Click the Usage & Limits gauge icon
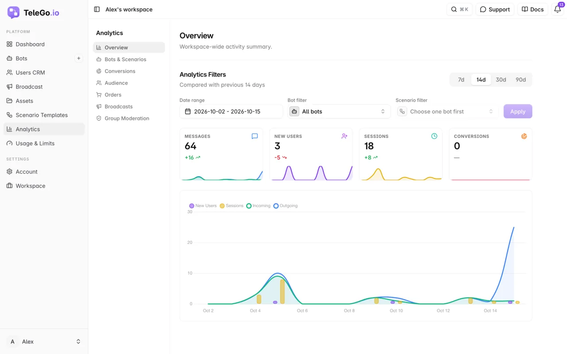 [x=9, y=143]
